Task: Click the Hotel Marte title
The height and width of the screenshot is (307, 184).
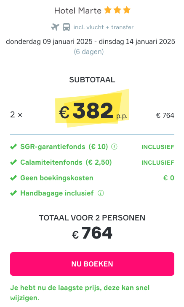Action: (78, 11)
